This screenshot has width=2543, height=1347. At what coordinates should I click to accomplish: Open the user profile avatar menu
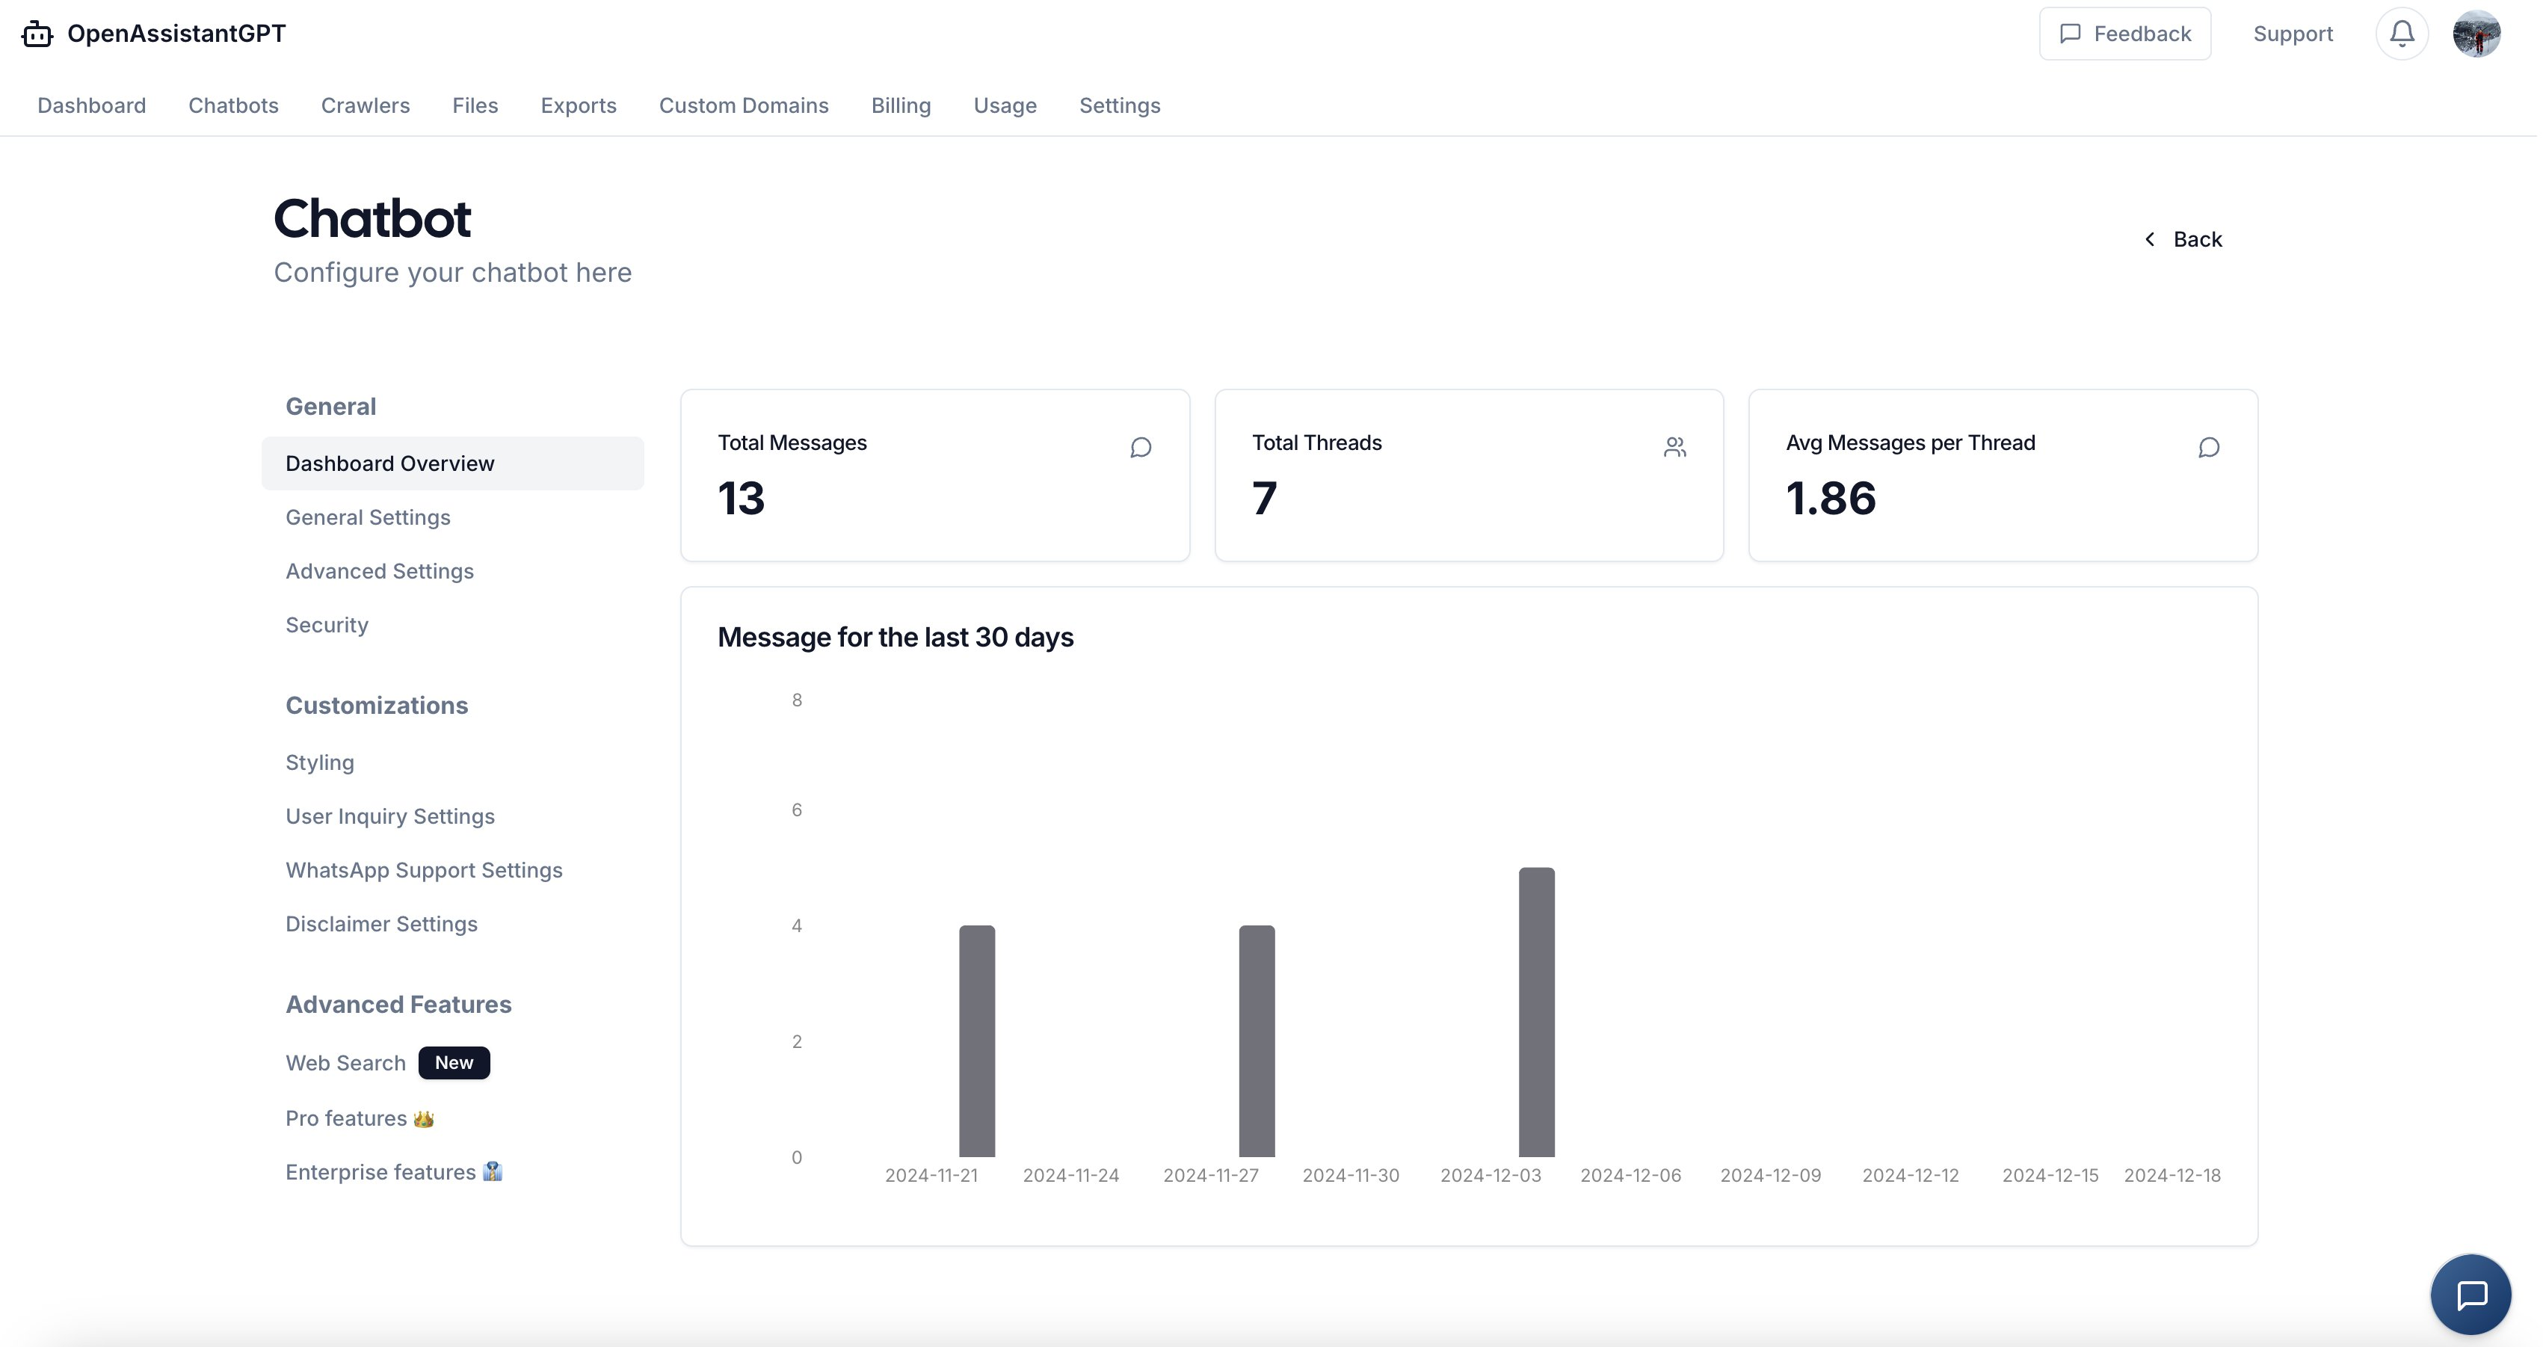coord(2476,34)
